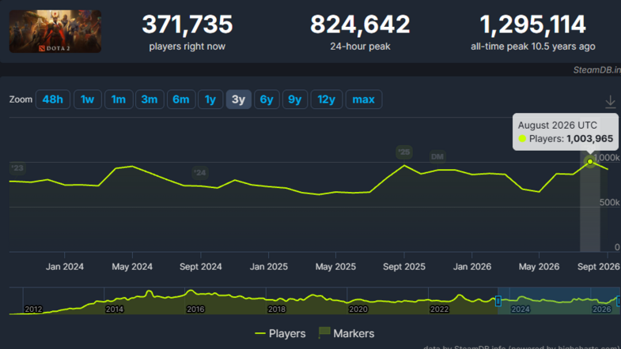Click the 2018 label in the navigator
The height and width of the screenshot is (349, 621).
click(x=276, y=309)
